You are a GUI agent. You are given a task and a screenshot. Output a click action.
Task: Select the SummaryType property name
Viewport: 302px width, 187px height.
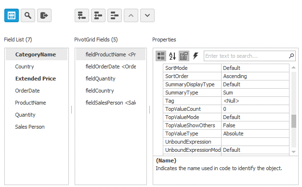[192, 93]
